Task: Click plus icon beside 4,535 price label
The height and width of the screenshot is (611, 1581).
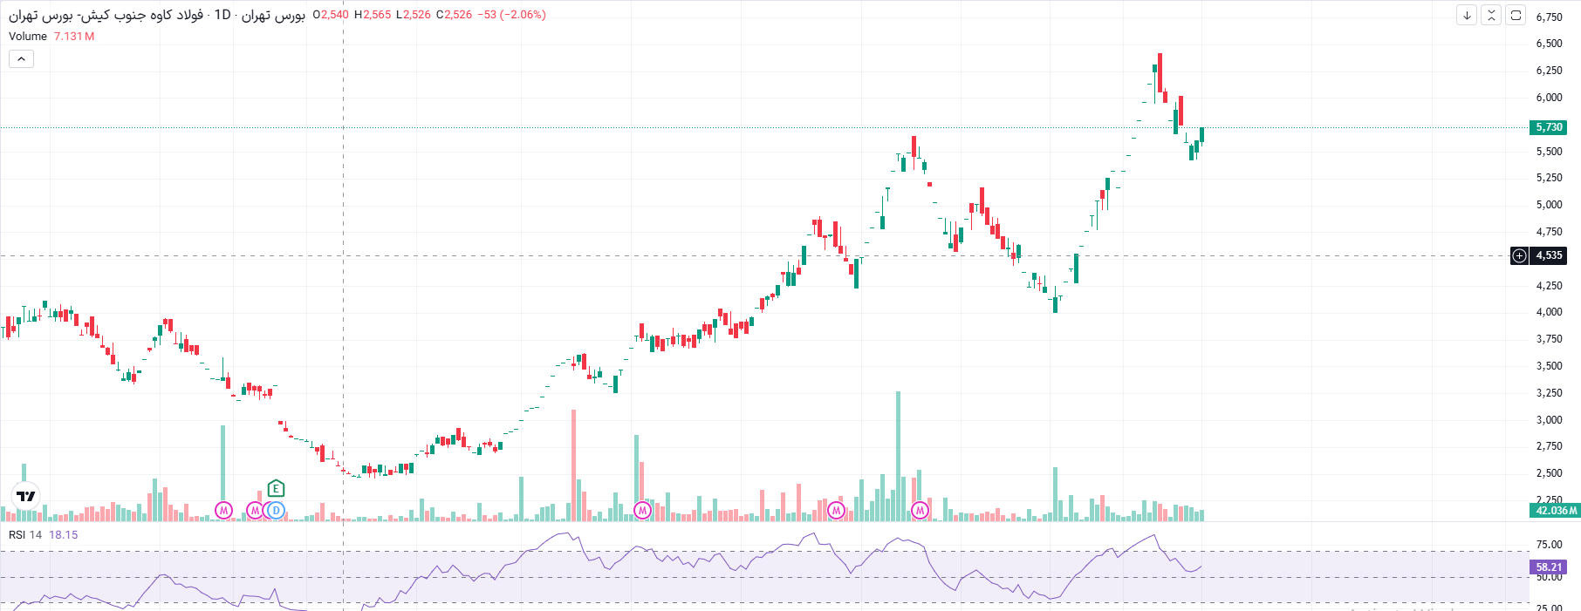Action: pos(1519,255)
